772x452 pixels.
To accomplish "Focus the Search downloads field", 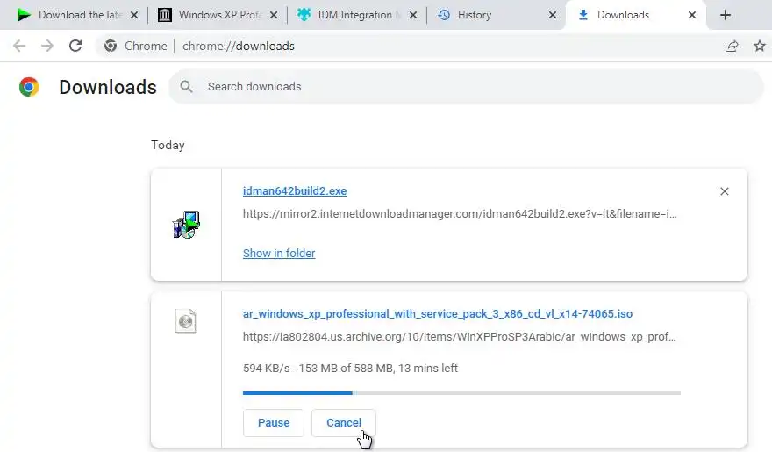I will click(x=466, y=87).
